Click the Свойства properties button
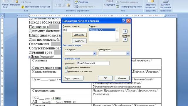The height and width of the screenshot is (106, 188). click(x=81, y=2)
